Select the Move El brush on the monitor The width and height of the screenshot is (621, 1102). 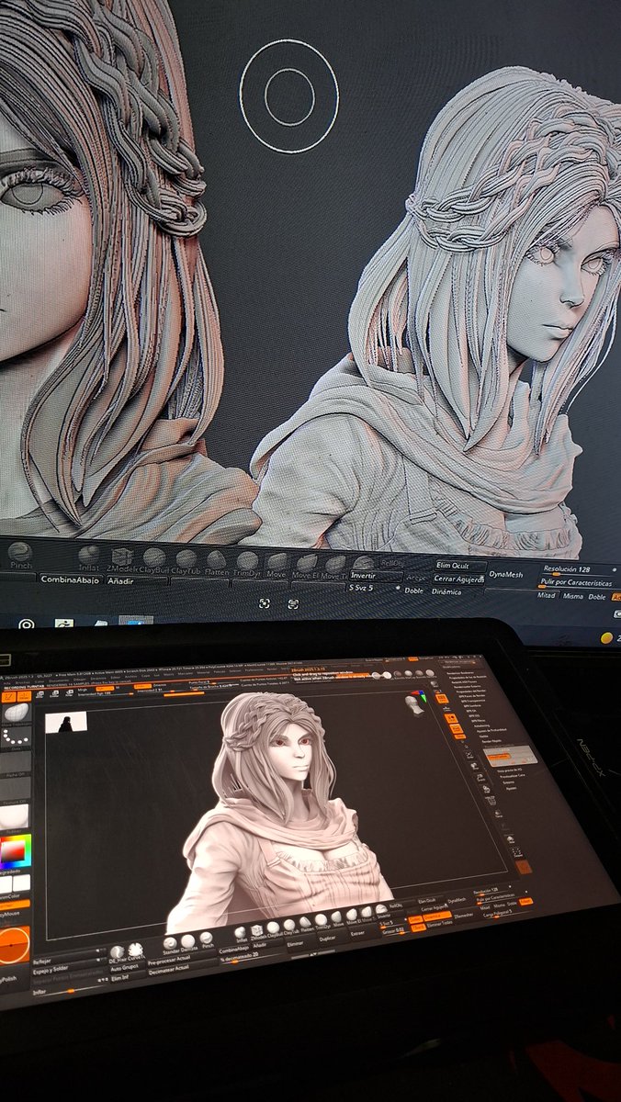(x=303, y=565)
